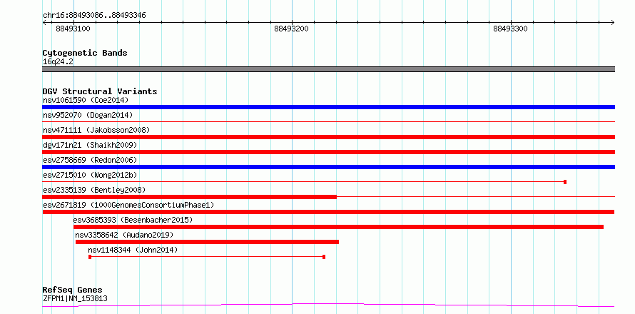Image resolution: width=635 pixels, height=314 pixels.
Task: Open nsv3358642 (Audano2019) variant label
Action: tap(124, 235)
